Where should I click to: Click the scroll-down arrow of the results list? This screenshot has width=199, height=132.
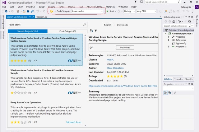[85, 125]
